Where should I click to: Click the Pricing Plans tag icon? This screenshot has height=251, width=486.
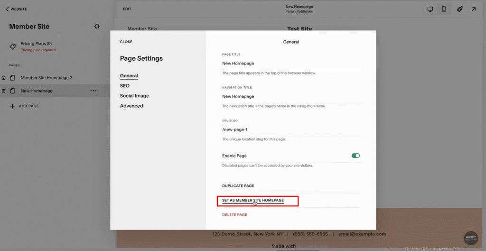(x=12, y=47)
